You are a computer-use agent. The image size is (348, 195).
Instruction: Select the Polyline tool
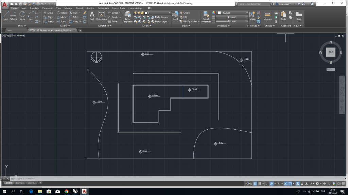tap(13, 16)
